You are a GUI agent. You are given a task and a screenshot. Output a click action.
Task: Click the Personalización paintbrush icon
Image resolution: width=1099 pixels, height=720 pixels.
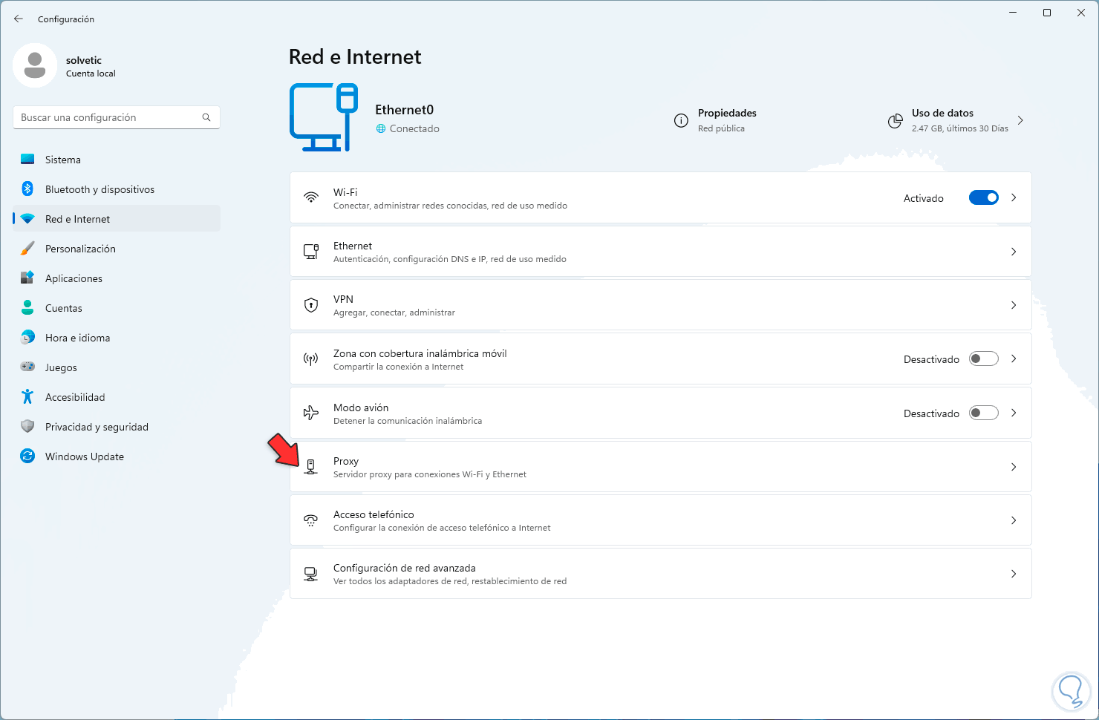pos(27,249)
